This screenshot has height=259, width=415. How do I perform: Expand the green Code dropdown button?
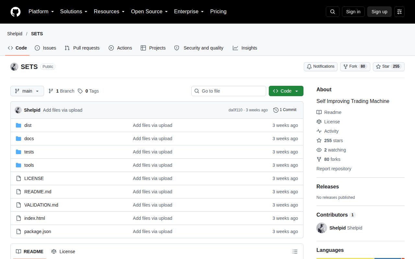tap(286, 91)
